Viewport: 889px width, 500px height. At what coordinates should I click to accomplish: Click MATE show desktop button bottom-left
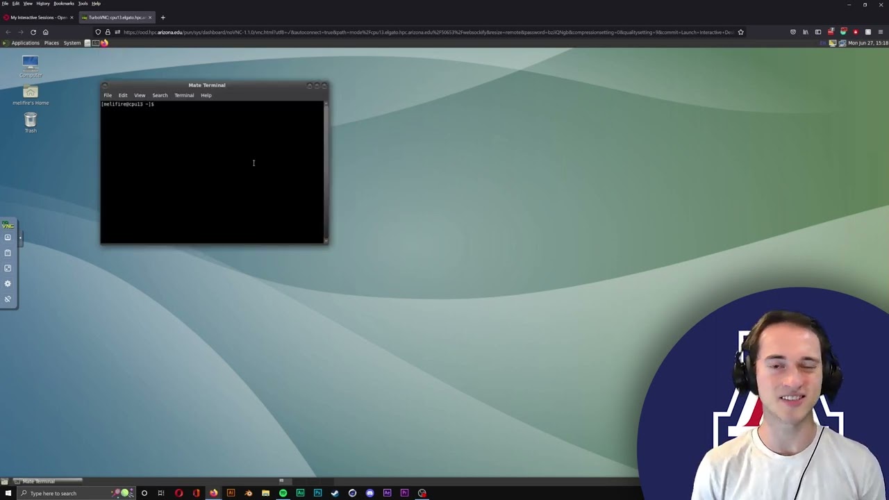coord(5,481)
